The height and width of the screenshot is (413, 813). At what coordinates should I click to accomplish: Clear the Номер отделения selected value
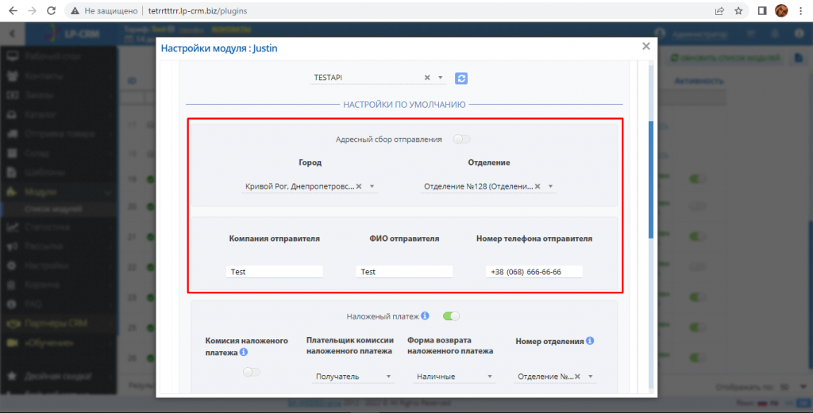(x=578, y=377)
